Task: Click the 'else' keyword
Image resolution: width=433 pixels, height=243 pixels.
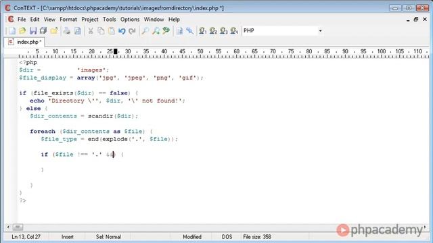Action: [33, 109]
